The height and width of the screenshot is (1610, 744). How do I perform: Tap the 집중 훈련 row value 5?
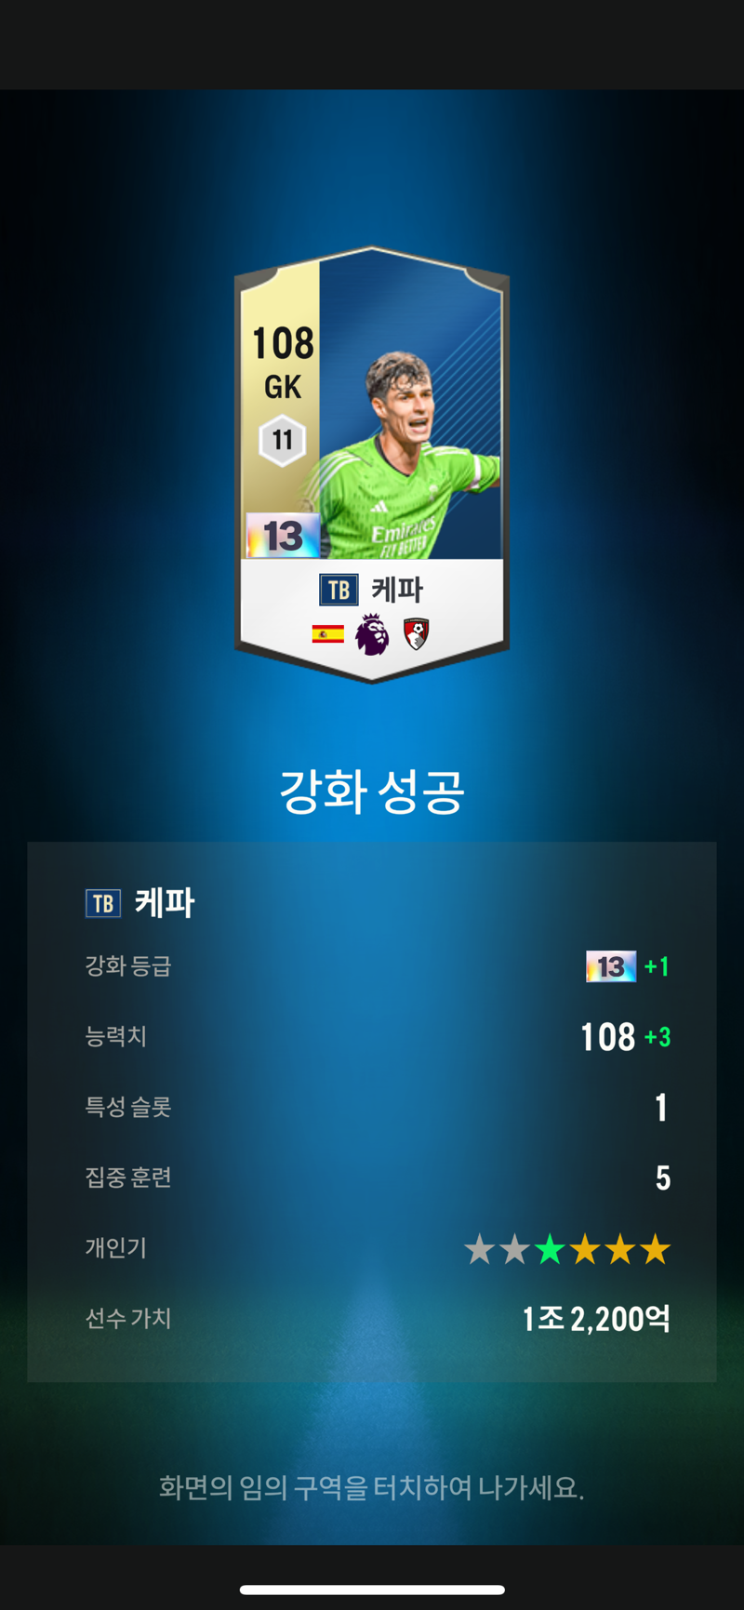pos(662,1178)
